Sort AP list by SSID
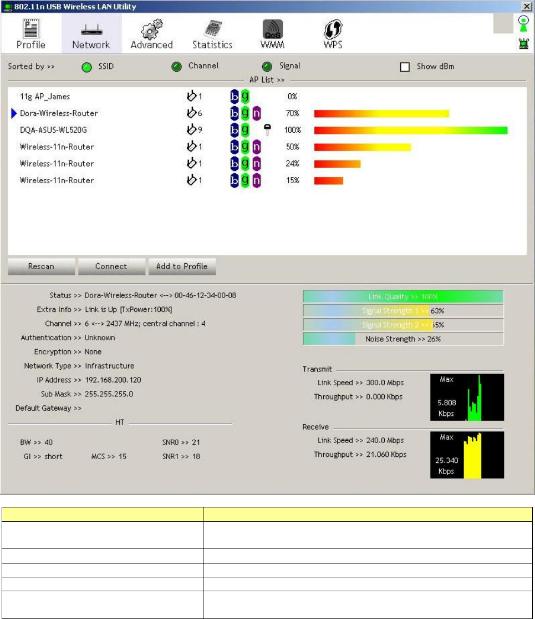Viewport: 535px width, 619px height. [x=86, y=67]
